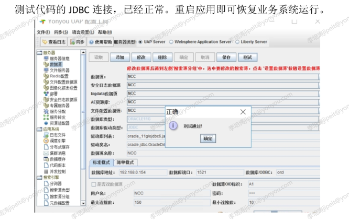349x221 pixels.
Task: Switch to the 简单模式 tab
Action: [x=125, y=162]
